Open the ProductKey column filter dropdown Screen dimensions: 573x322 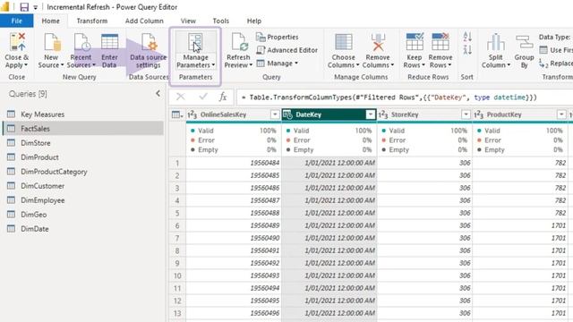[561, 114]
